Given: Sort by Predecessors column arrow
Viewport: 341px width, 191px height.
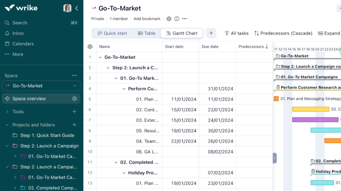Looking at the screenshot, I should [267, 47].
